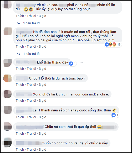Like the 'khổ thân thằng đấy' comment

click(x=20, y=69)
